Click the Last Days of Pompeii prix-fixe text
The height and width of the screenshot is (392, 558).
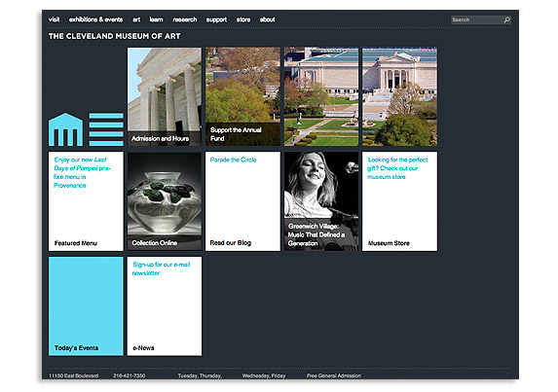point(82,172)
